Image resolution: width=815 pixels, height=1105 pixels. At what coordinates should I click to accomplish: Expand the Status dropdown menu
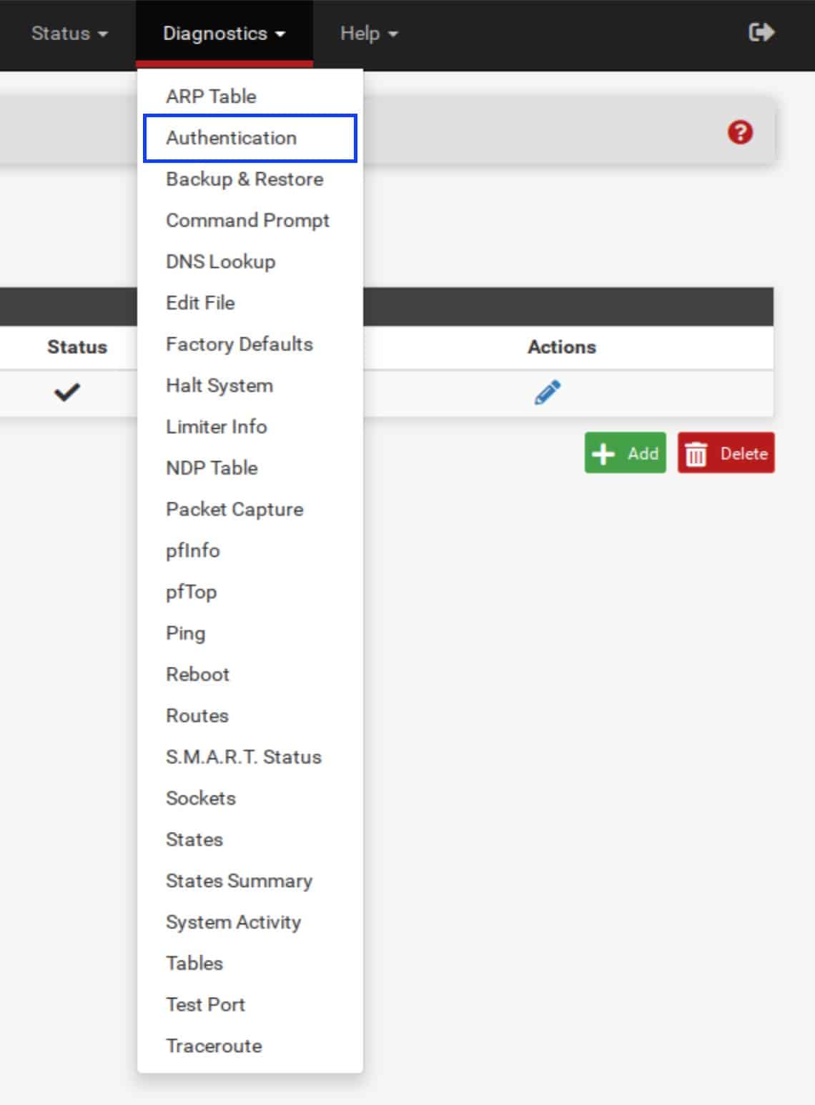pos(69,34)
